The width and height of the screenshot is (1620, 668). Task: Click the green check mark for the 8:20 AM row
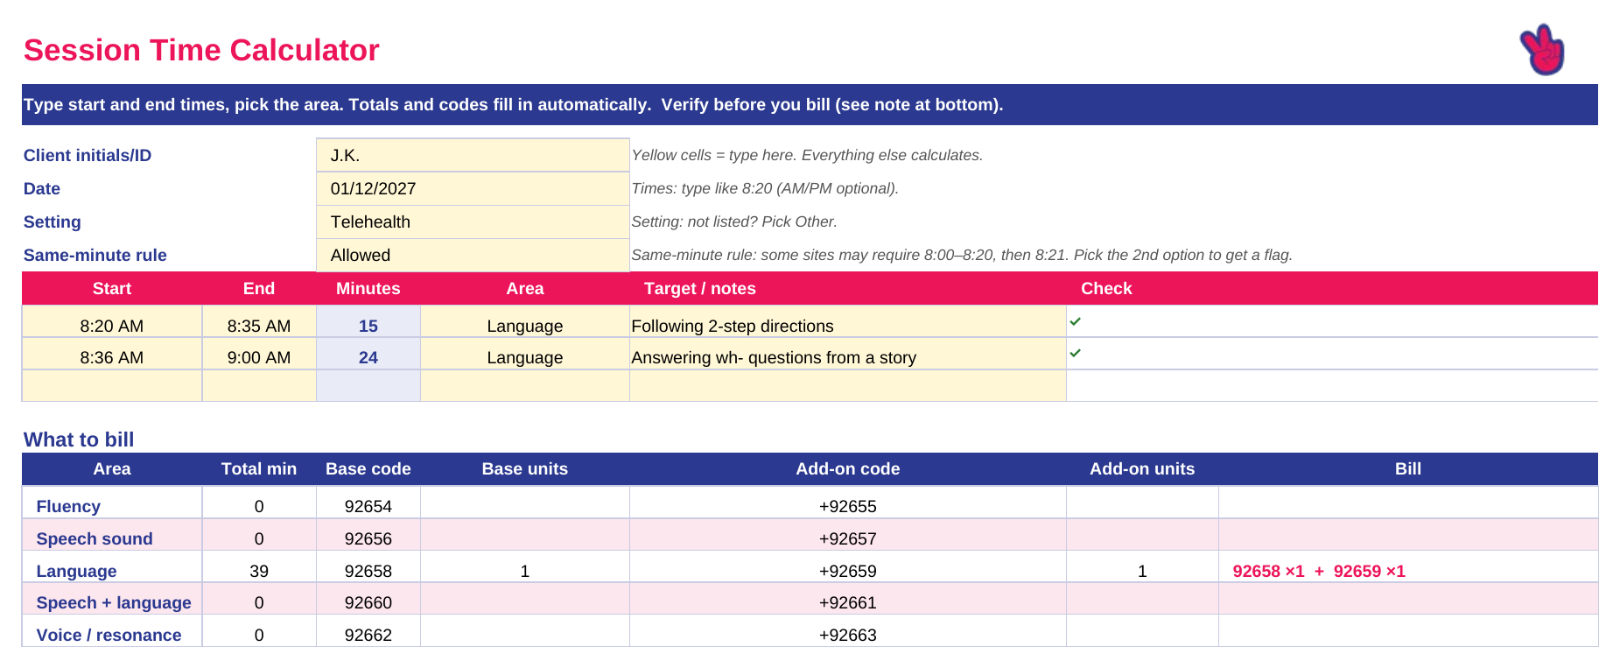1076,321
